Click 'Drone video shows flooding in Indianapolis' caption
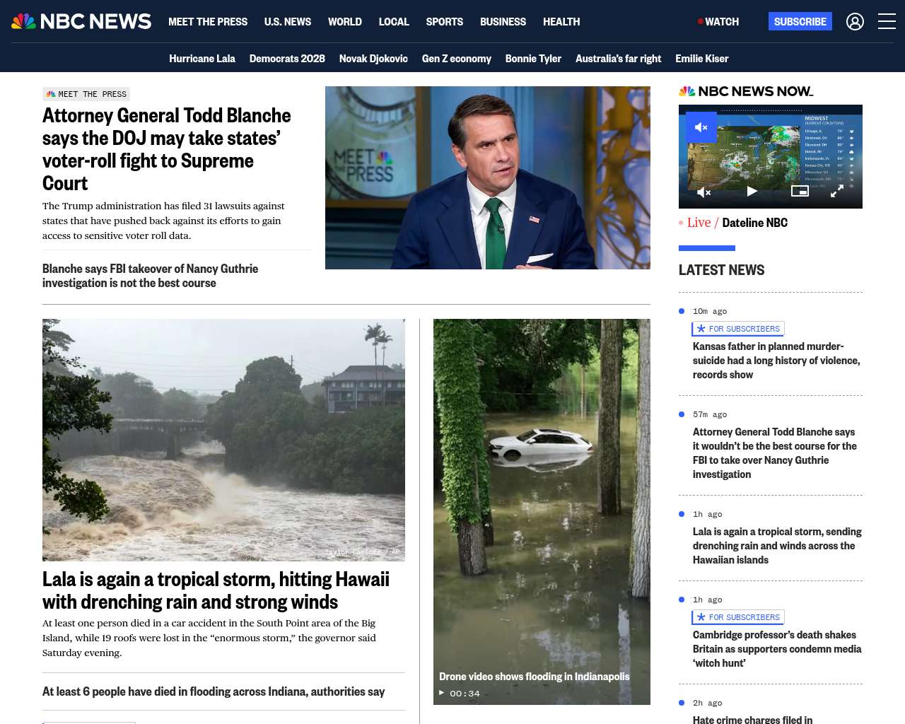 (x=534, y=677)
